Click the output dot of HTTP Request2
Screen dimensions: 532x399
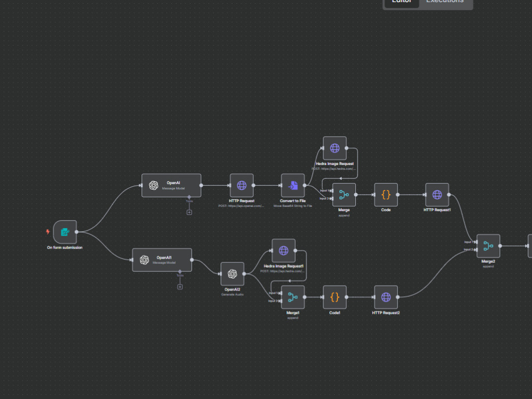click(x=397, y=297)
